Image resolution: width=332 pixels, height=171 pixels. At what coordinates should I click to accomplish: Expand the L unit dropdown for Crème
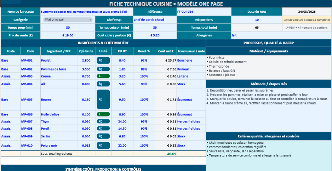coord(103,76)
